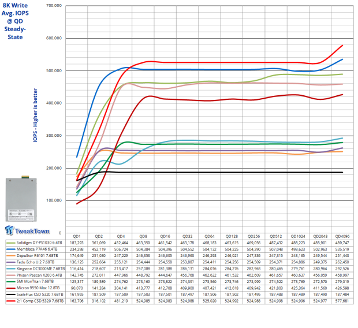This screenshot has height=328, width=358.
Task: Click the 'QD512' column header
Action: [276, 236]
